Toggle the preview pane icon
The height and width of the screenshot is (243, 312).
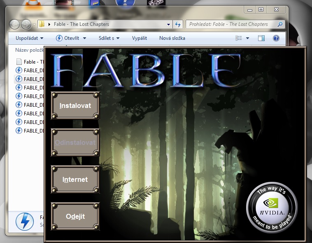(x=261, y=38)
